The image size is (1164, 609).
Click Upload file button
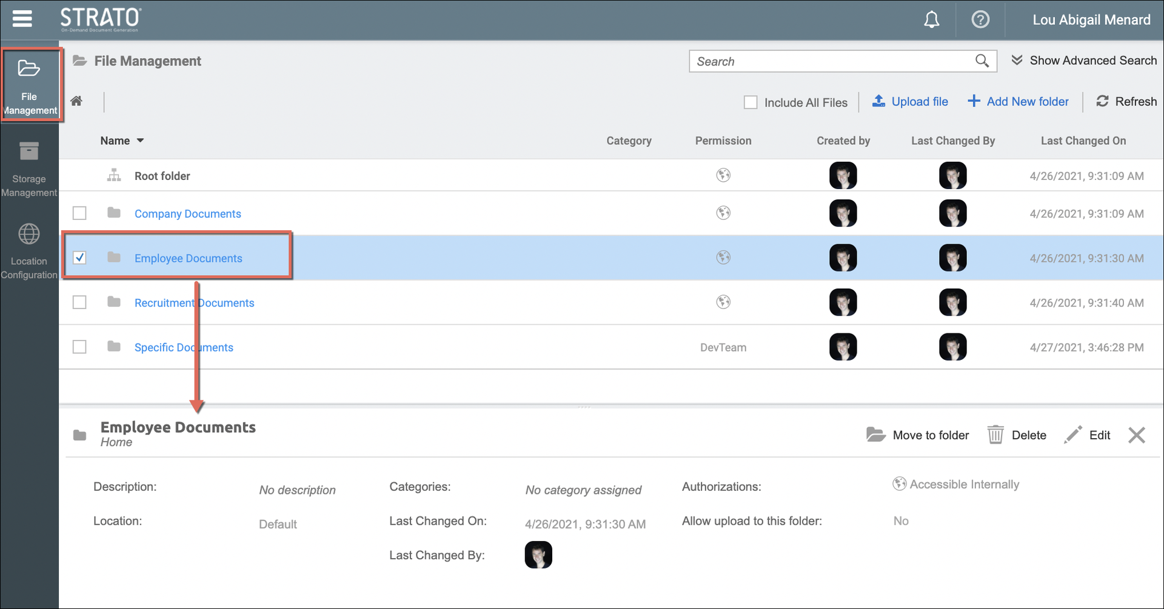tap(910, 102)
